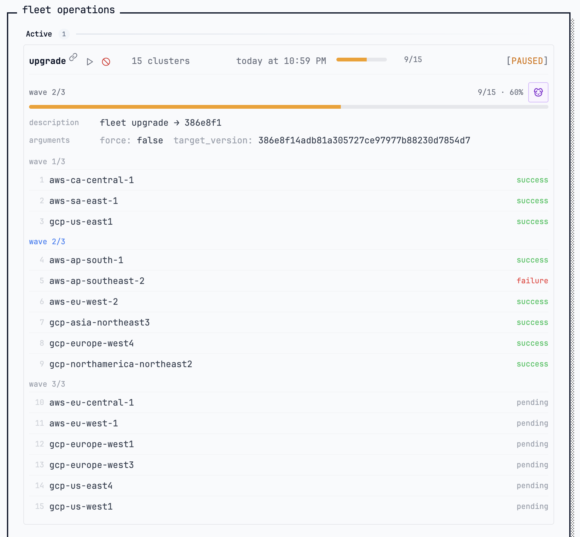The width and height of the screenshot is (580, 537).
Task: Select cluster row aws-eu-west-1
Action: pos(289,423)
